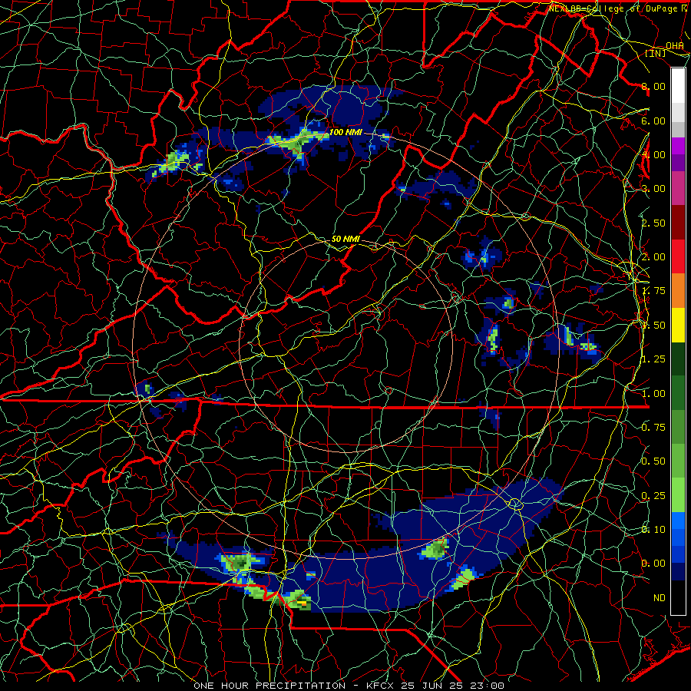Click the 6.00 legend value
The height and width of the screenshot is (691, 691).
(x=653, y=121)
